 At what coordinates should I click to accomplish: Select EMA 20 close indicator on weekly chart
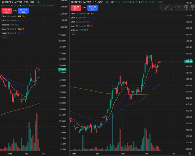pyautogui.click(x=13, y=33)
